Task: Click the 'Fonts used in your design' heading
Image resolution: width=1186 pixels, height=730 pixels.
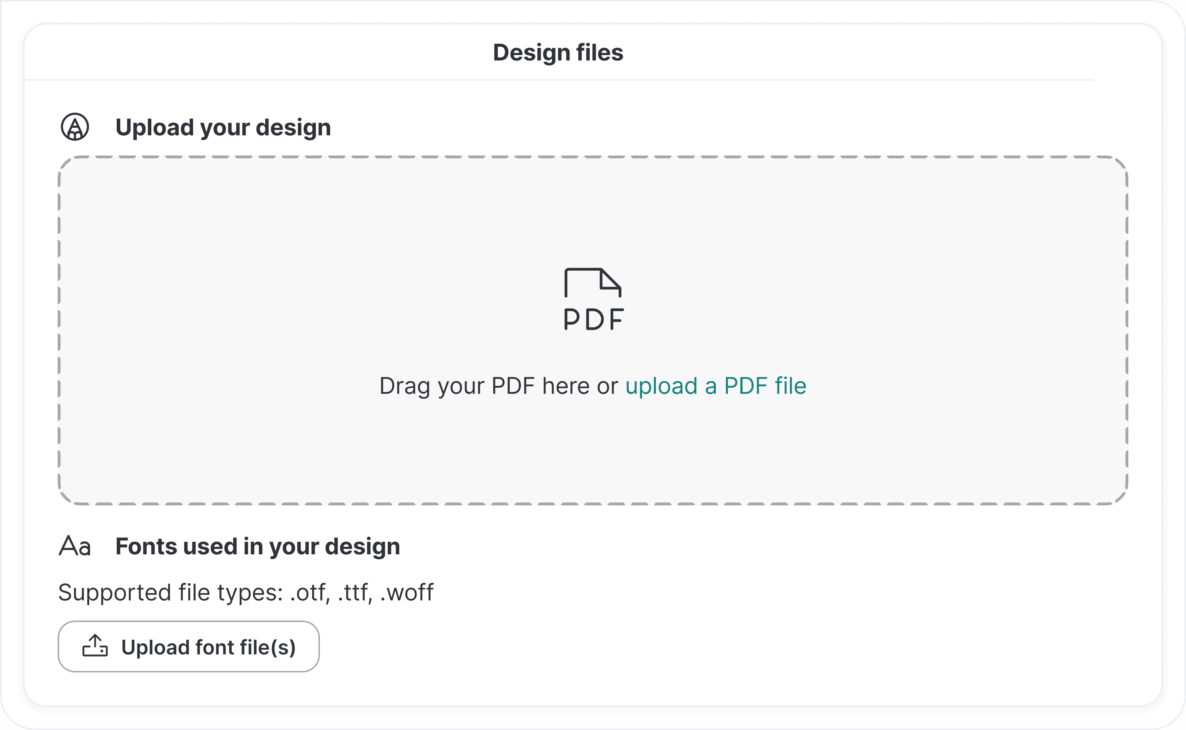Action: coord(258,546)
